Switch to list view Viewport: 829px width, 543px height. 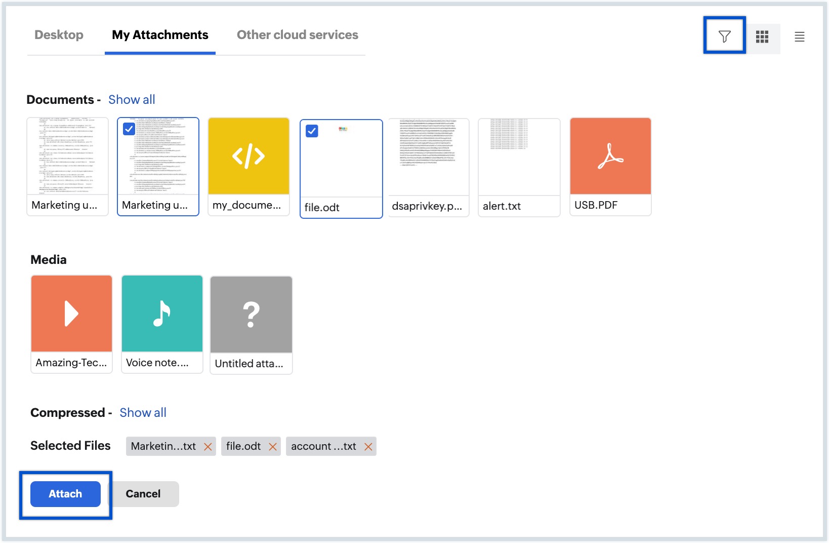click(799, 37)
